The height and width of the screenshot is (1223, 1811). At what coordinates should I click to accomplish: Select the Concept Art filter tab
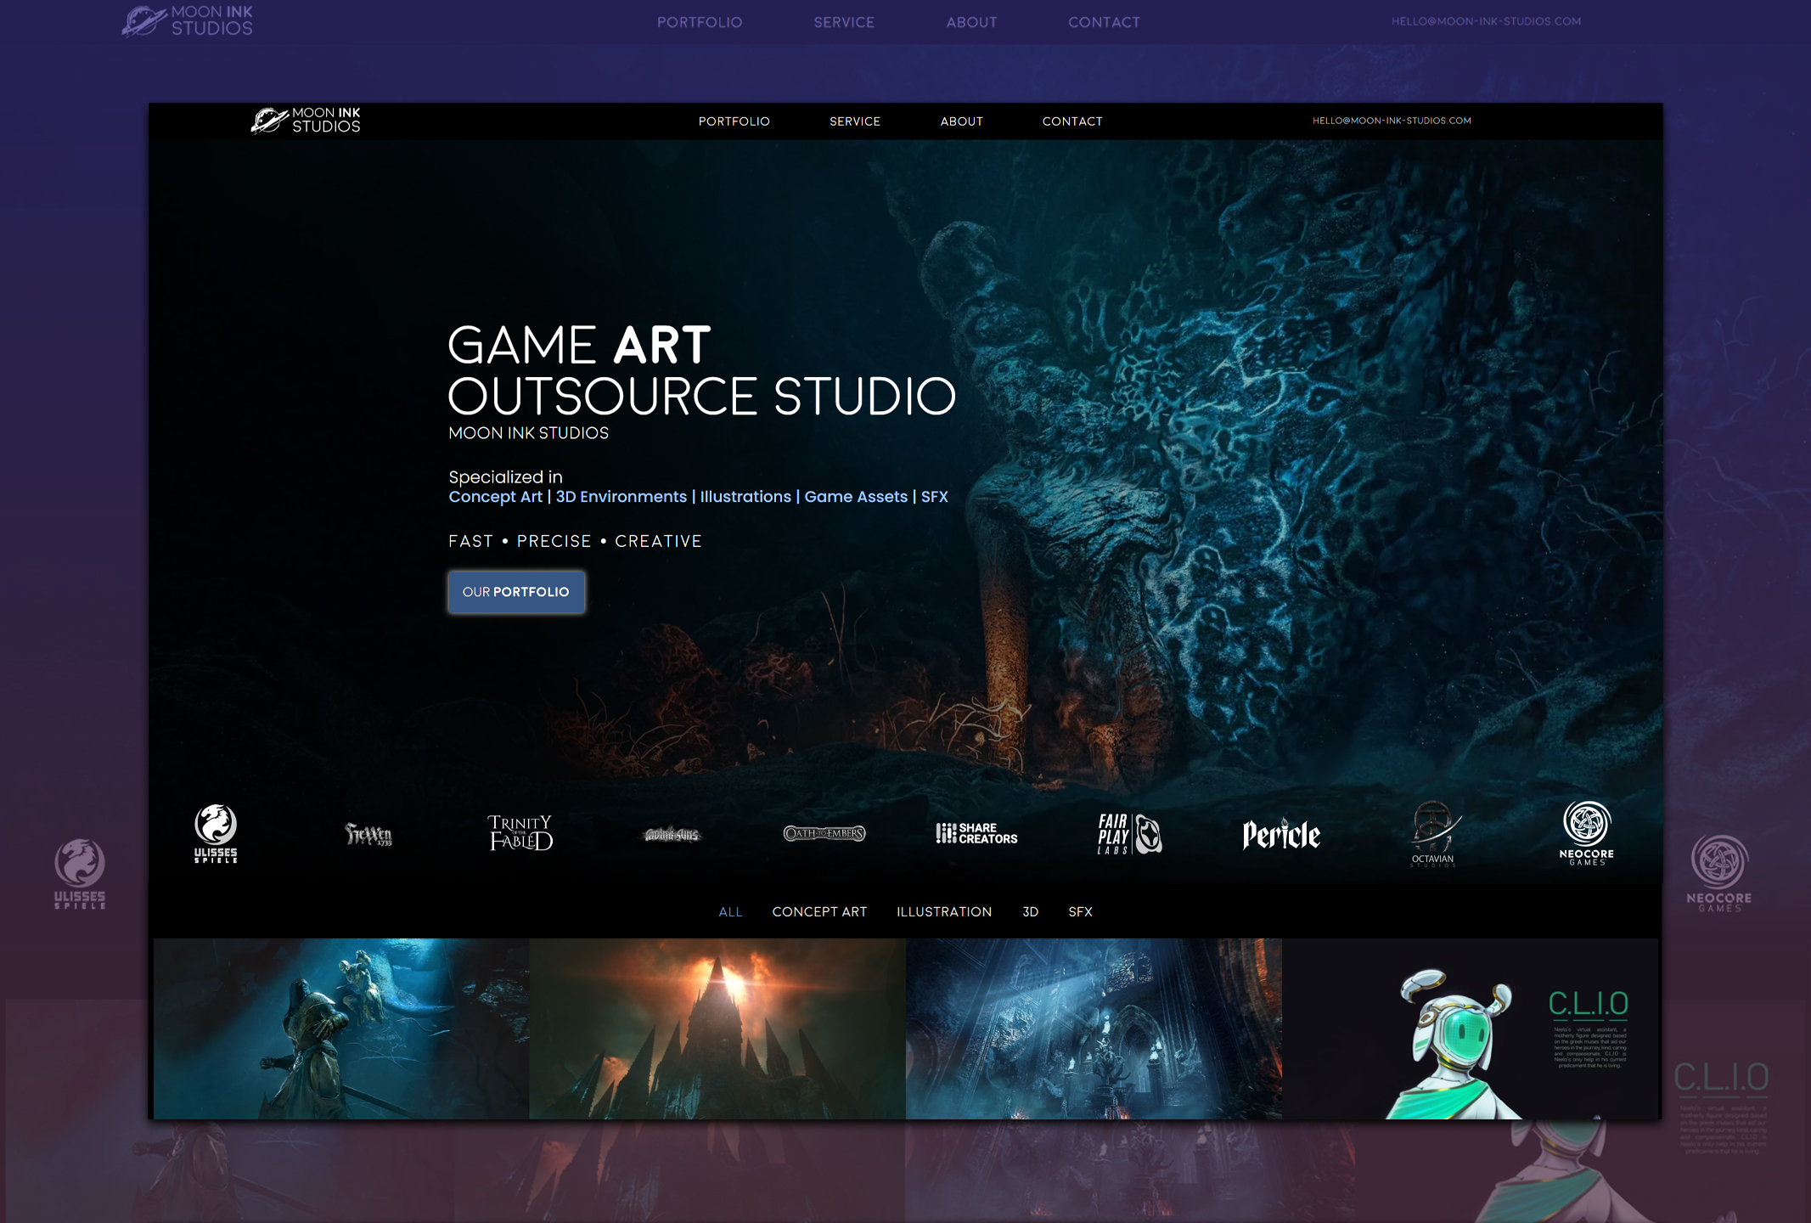pos(819,911)
